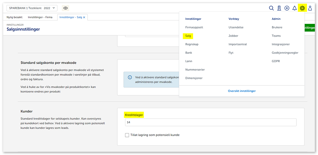Open Firmaoppsett from the menu
Image resolution: width=318 pixels, height=155 pixels.
(194, 27)
